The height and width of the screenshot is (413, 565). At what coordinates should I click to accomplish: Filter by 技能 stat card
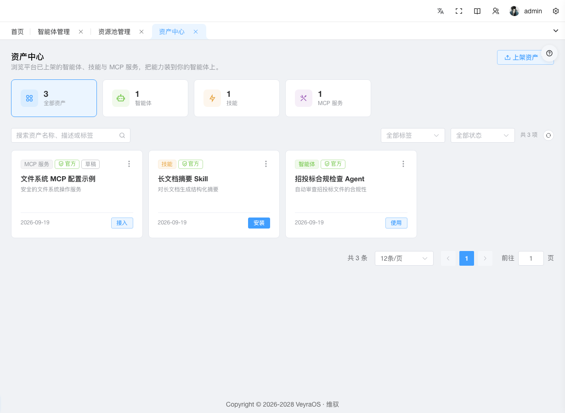pyautogui.click(x=237, y=98)
